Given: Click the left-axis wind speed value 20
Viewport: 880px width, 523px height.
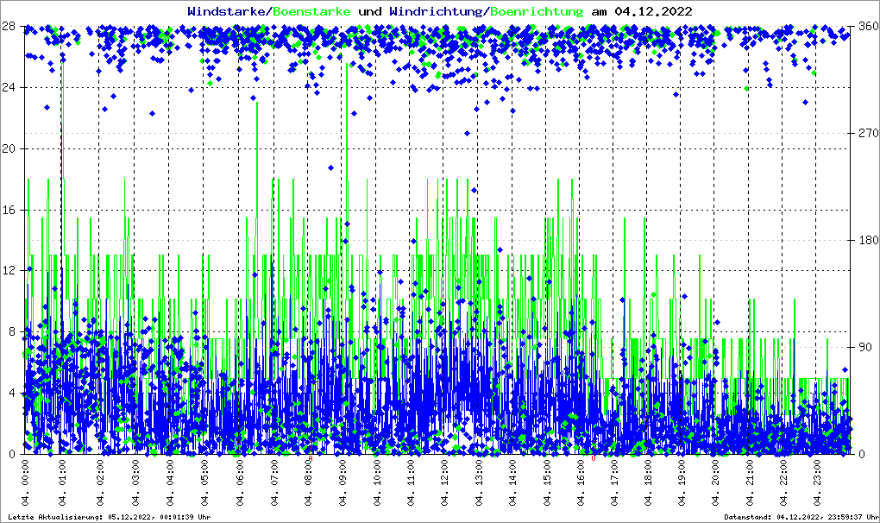Looking at the screenshot, I should tap(10, 148).
